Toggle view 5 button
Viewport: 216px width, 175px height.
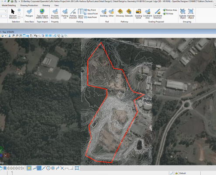coord(15,168)
